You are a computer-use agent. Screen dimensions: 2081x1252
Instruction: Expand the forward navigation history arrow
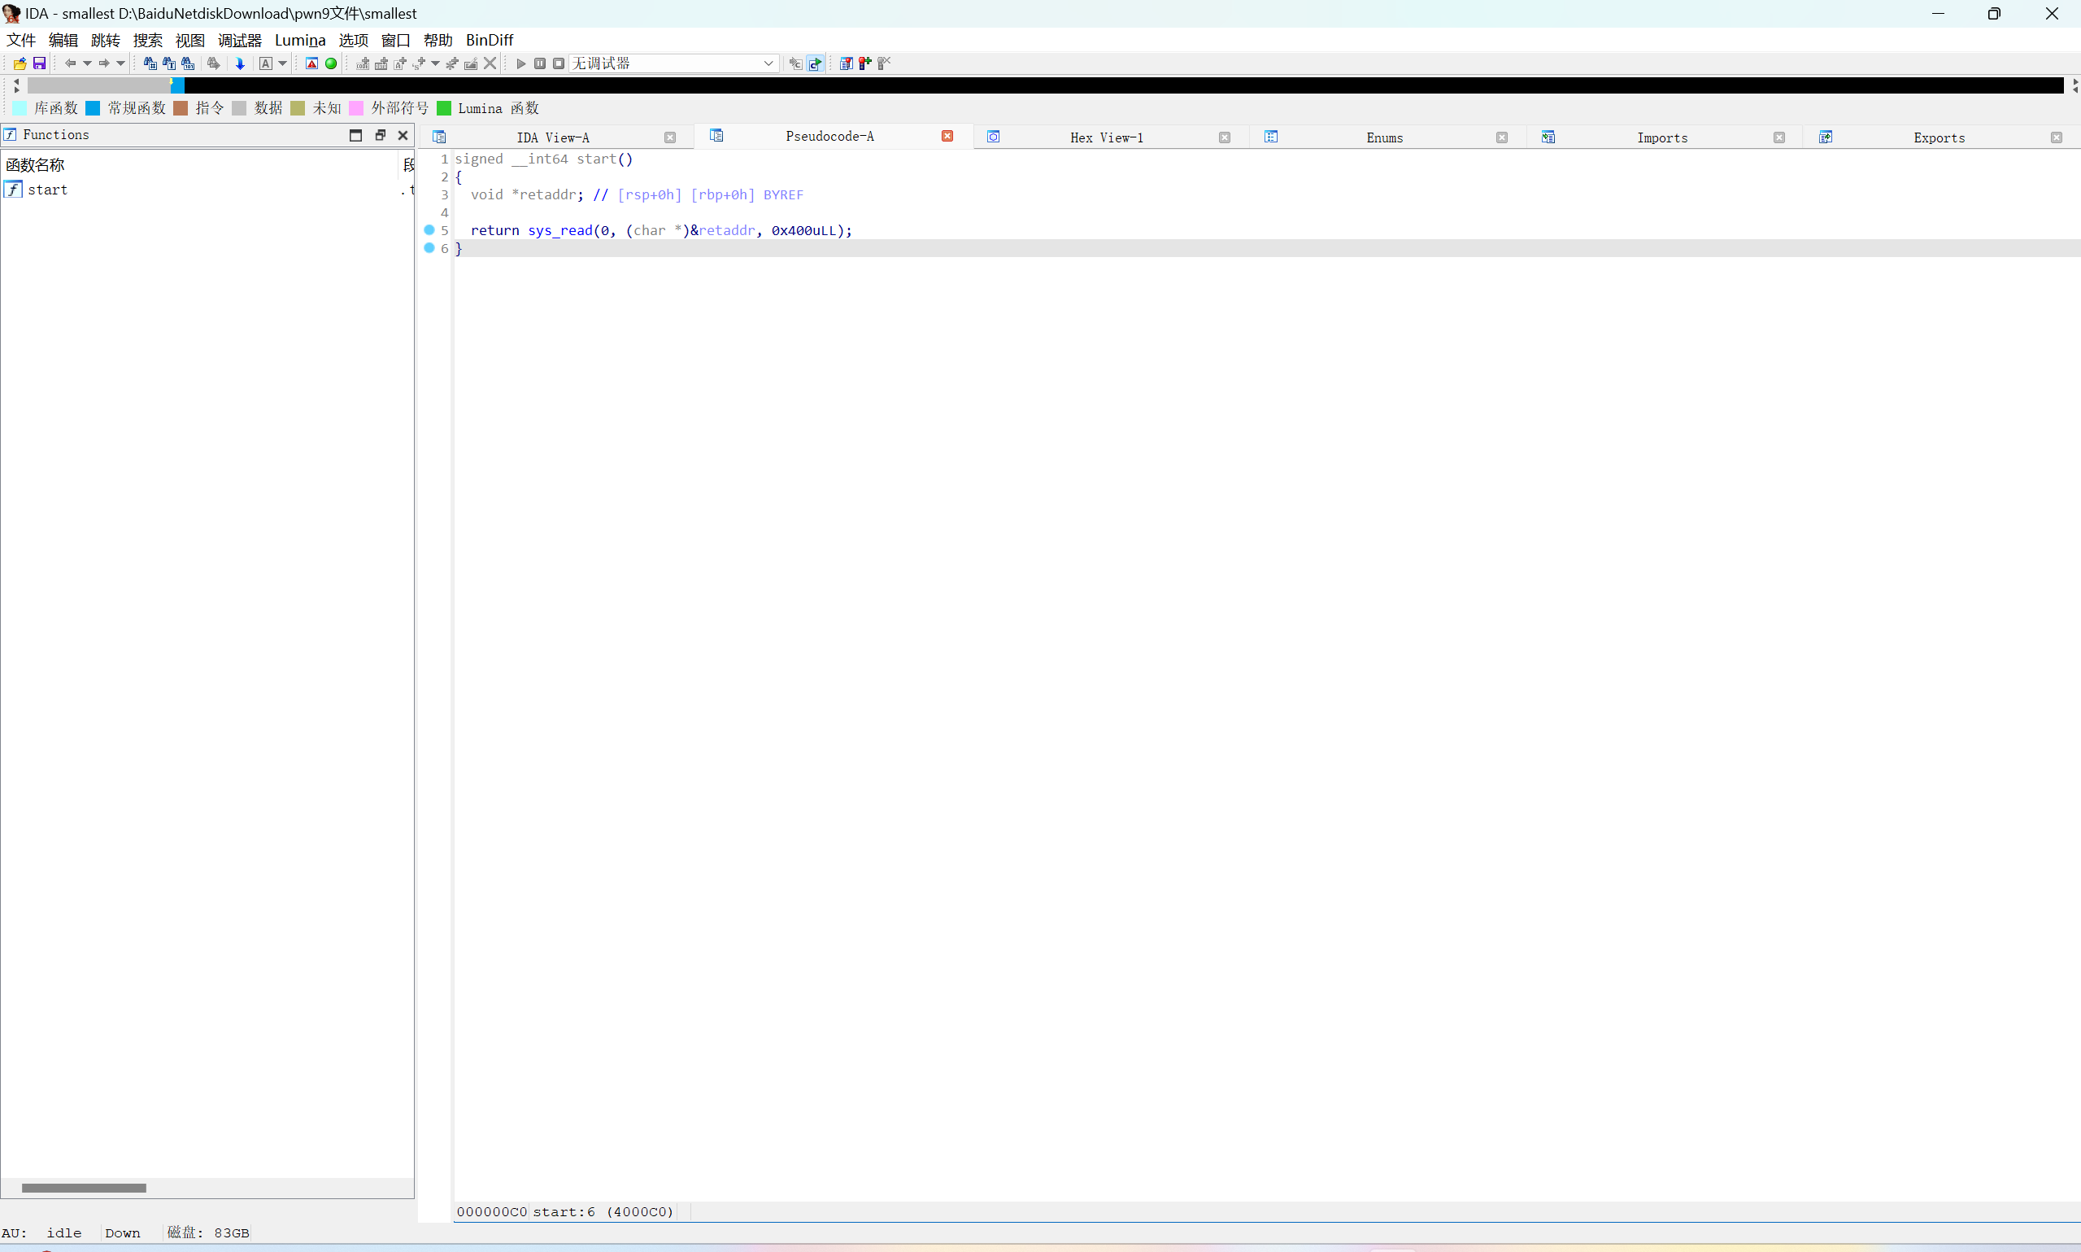pos(120,63)
